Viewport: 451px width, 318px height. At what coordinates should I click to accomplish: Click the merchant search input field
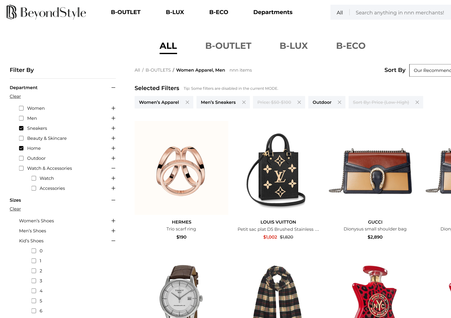coord(400,13)
